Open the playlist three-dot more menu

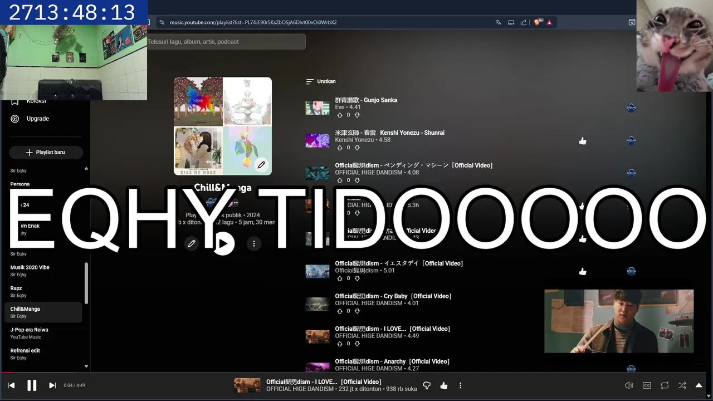[x=254, y=243]
